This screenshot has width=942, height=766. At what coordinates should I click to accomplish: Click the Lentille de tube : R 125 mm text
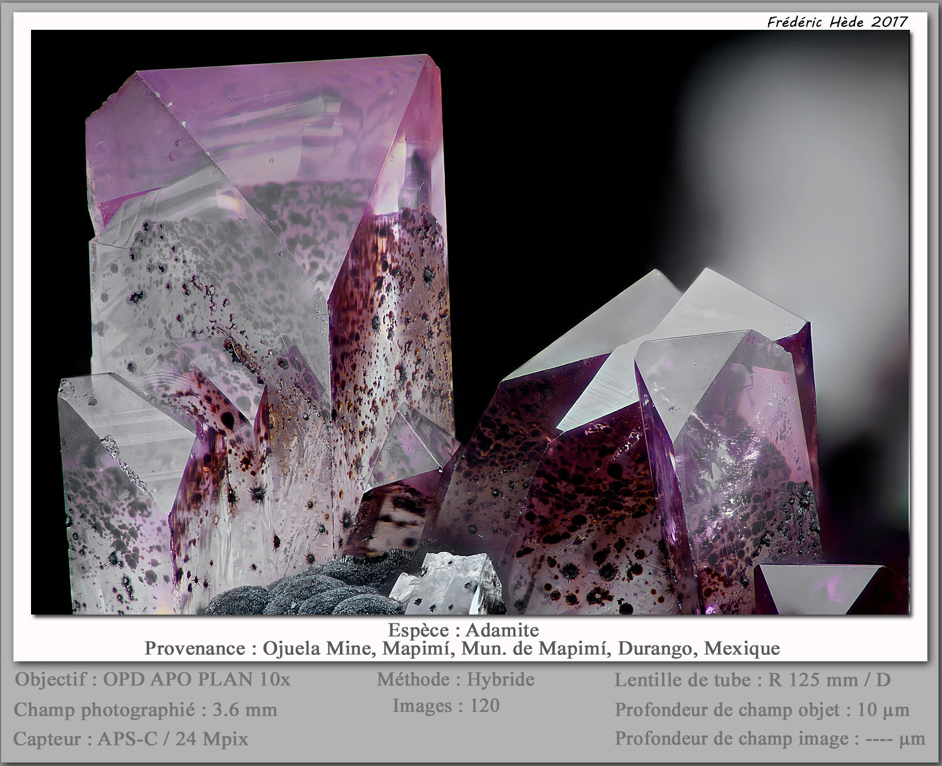pos(752,680)
